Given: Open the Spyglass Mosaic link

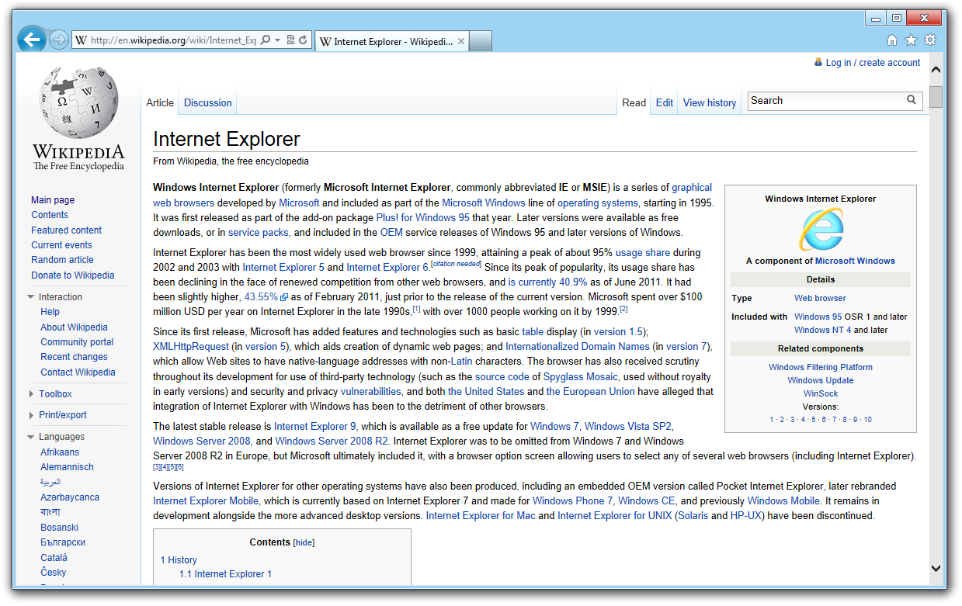Looking at the screenshot, I should 580,377.
